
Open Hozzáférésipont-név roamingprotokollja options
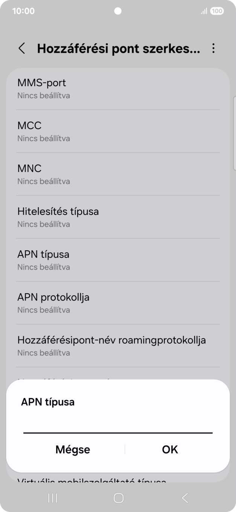click(118, 345)
